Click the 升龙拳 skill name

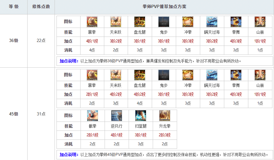(165, 126)
